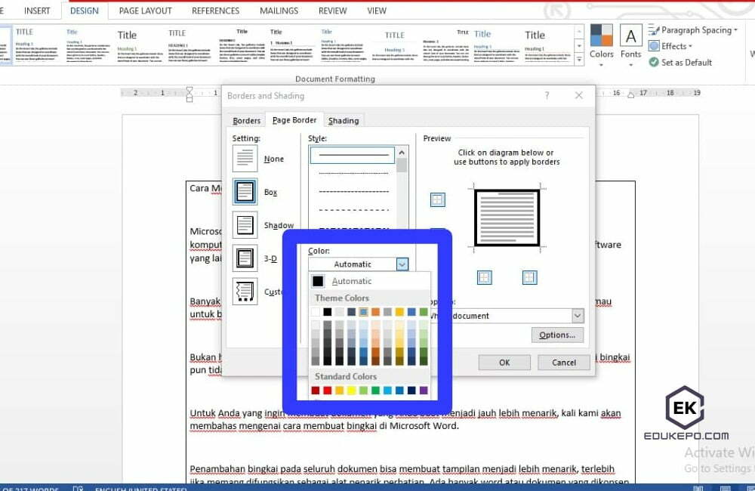The image size is (755, 491).
Task: Click the proofing check icon in status bar
Action: click(78, 488)
